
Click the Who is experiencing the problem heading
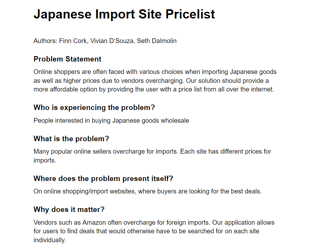click(94, 108)
